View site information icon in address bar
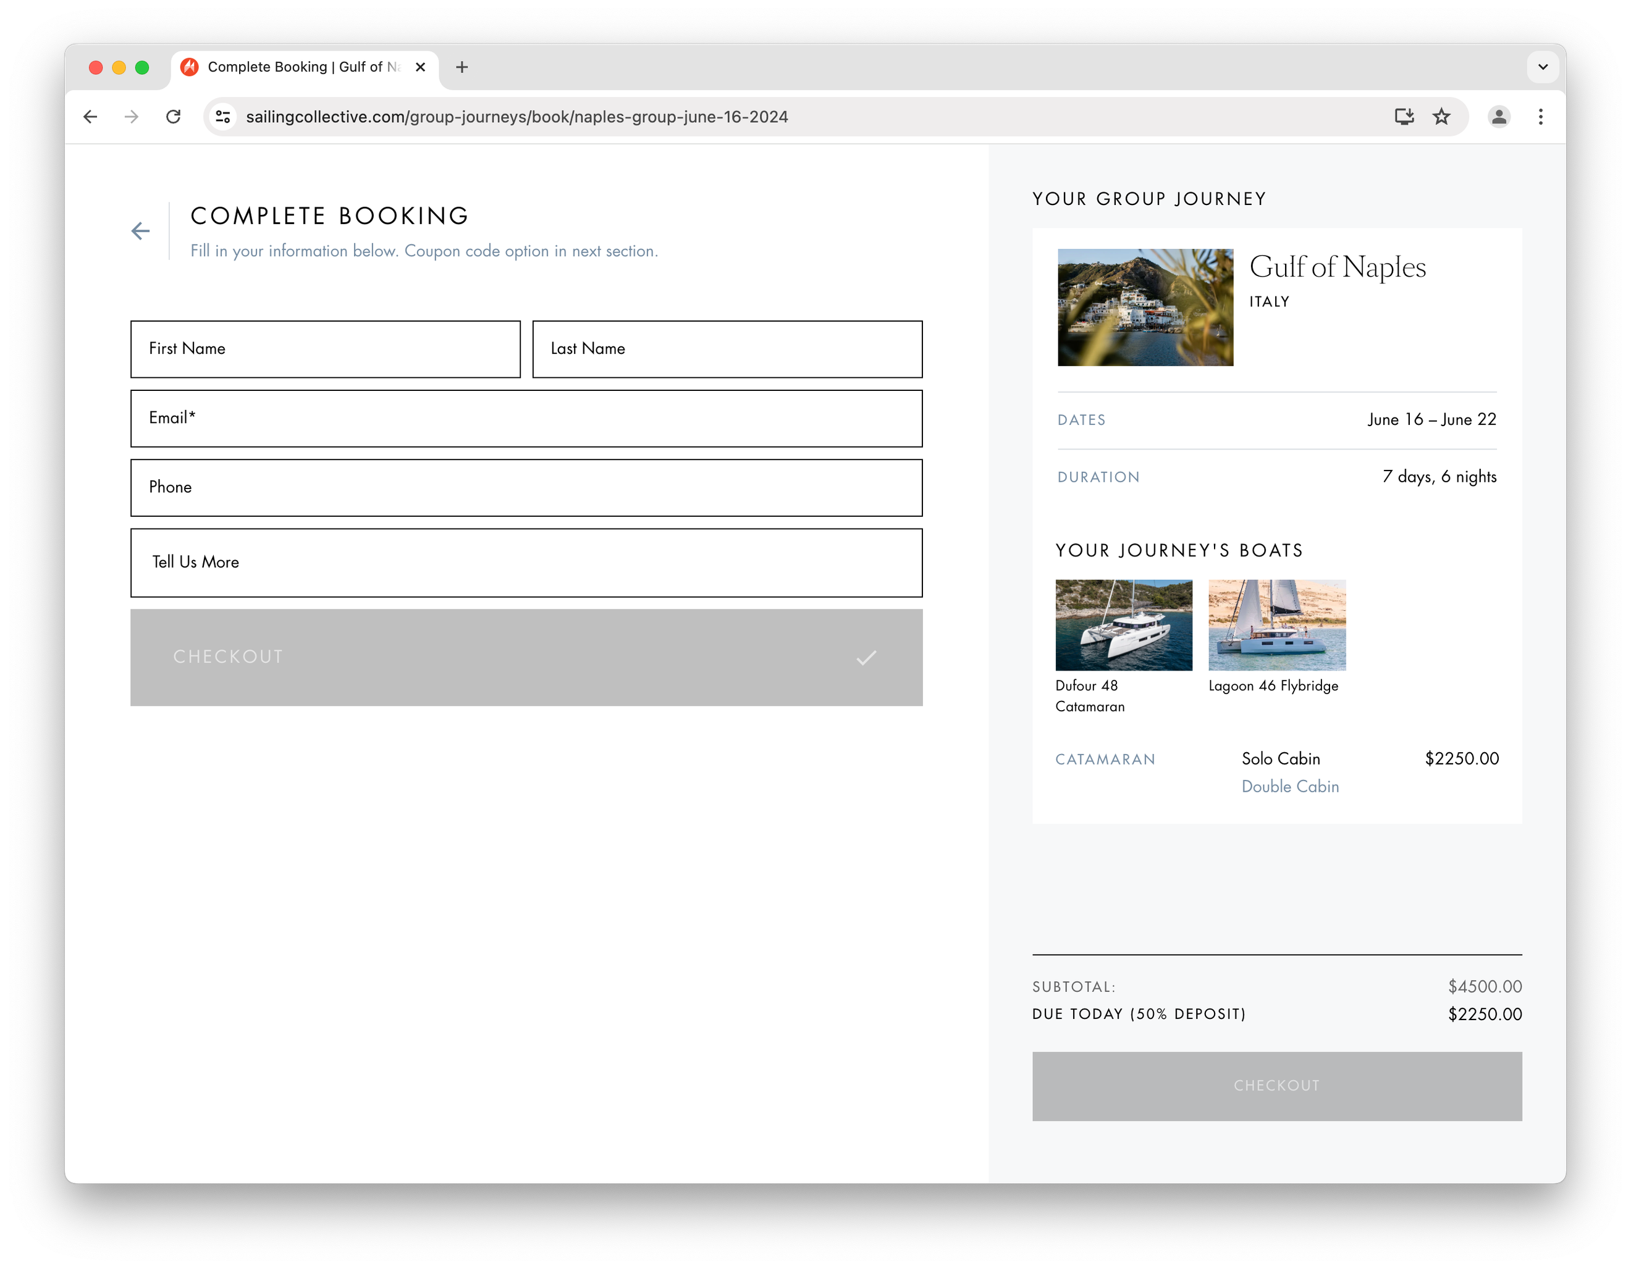Image resolution: width=1631 pixels, height=1269 pixels. (x=222, y=117)
